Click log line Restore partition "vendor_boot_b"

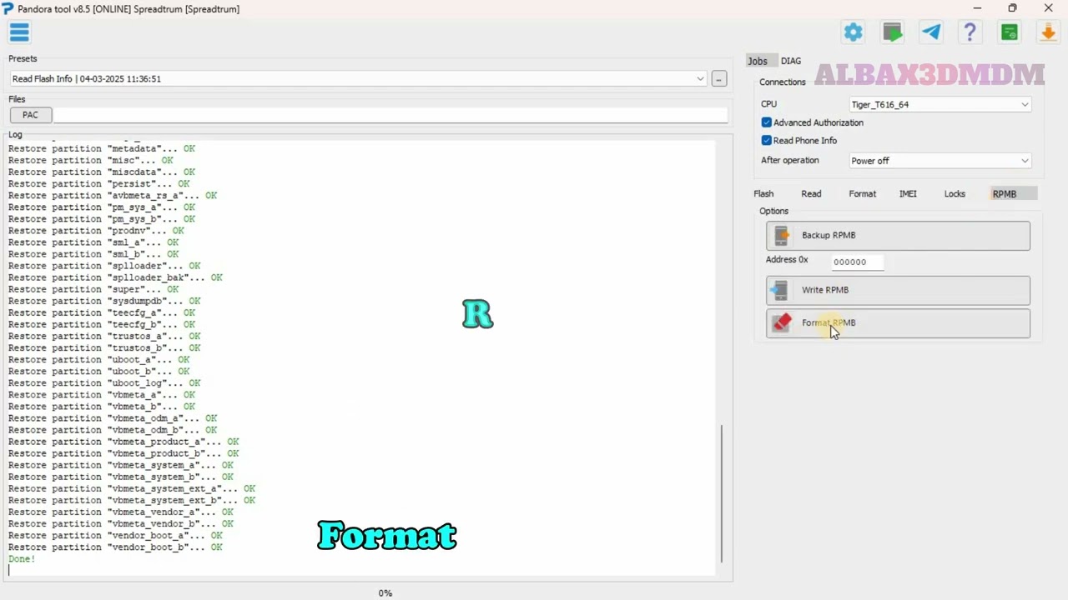click(115, 547)
